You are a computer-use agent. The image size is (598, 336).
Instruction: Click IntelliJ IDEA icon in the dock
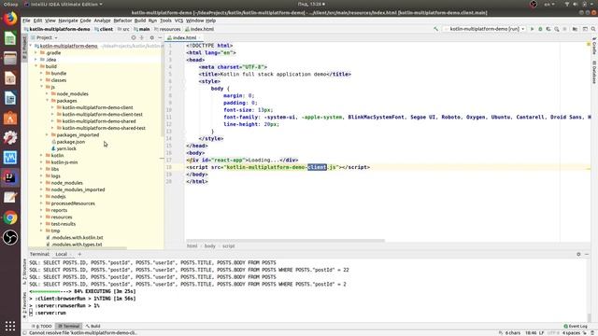tap(10, 177)
